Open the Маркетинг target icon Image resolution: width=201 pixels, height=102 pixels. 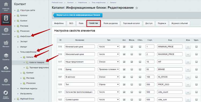6,30
